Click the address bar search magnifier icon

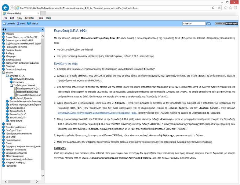(213, 8)
